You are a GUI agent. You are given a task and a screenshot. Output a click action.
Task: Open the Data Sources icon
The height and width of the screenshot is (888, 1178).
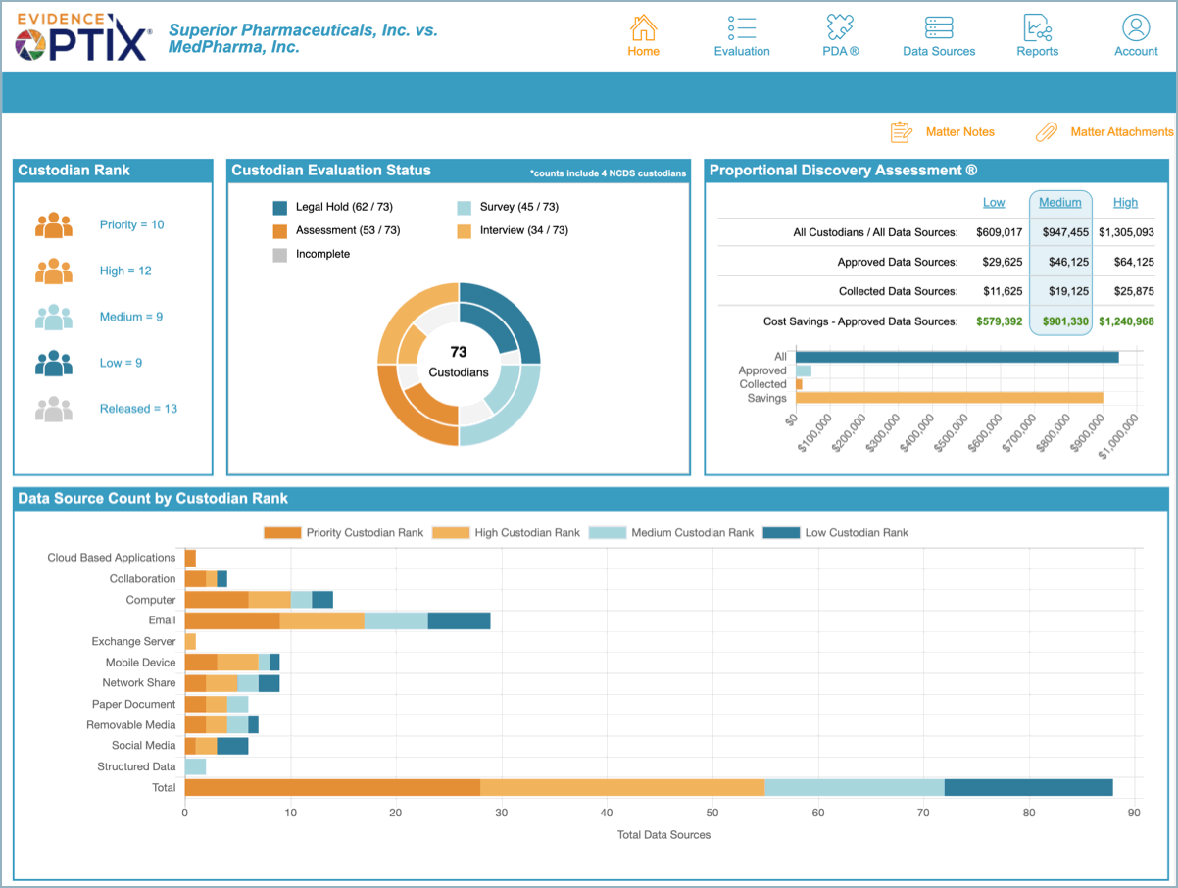pos(939,26)
